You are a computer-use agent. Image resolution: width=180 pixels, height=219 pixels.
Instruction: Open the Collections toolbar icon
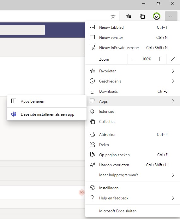coord(142,16)
